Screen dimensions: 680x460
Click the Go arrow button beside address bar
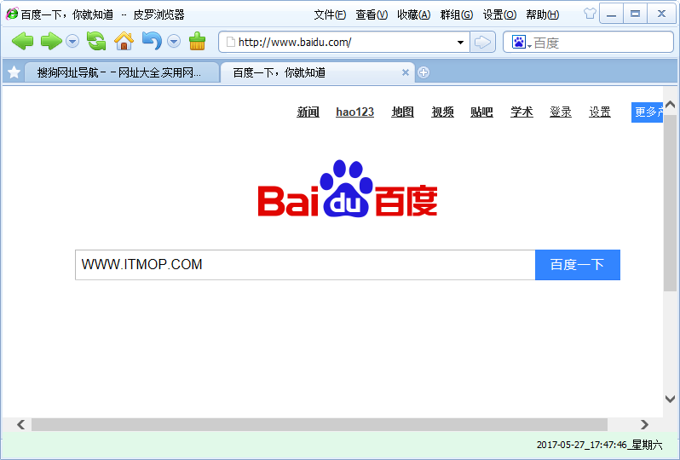point(482,42)
